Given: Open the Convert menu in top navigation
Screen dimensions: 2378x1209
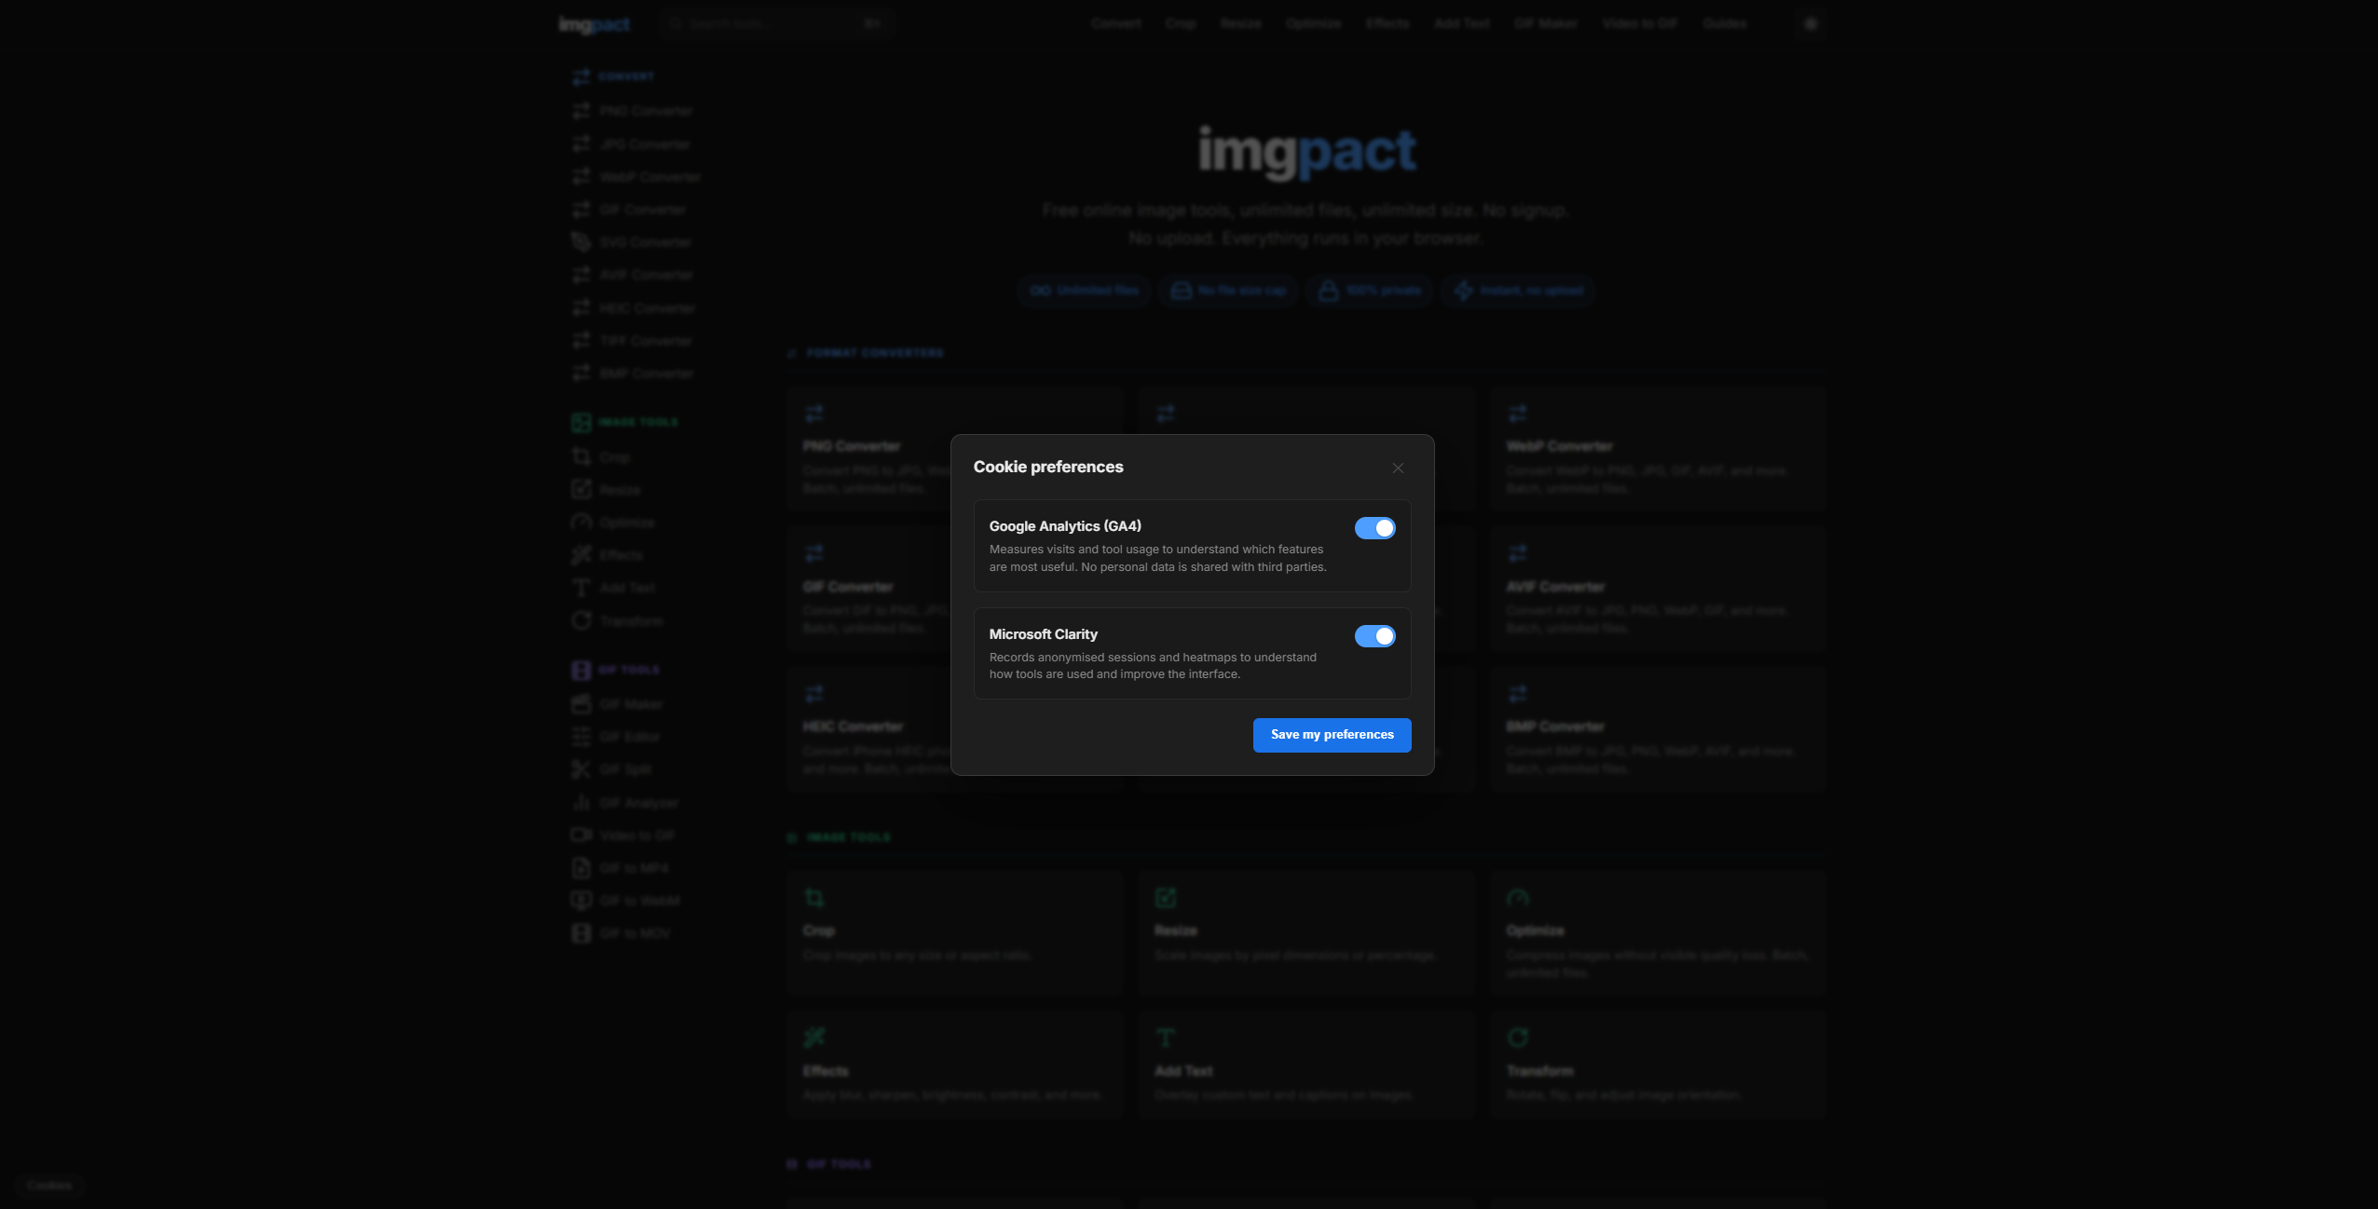Looking at the screenshot, I should point(1115,23).
